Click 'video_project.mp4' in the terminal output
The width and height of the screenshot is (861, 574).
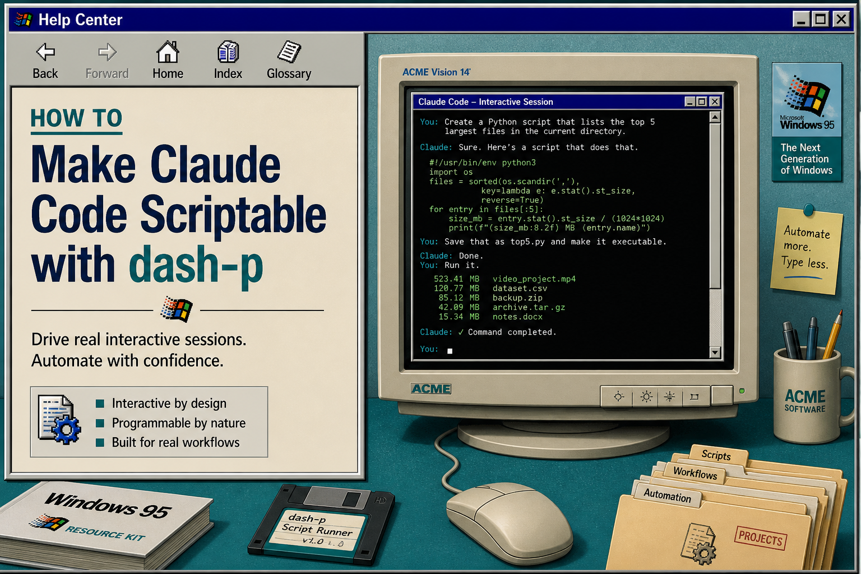[x=534, y=279]
